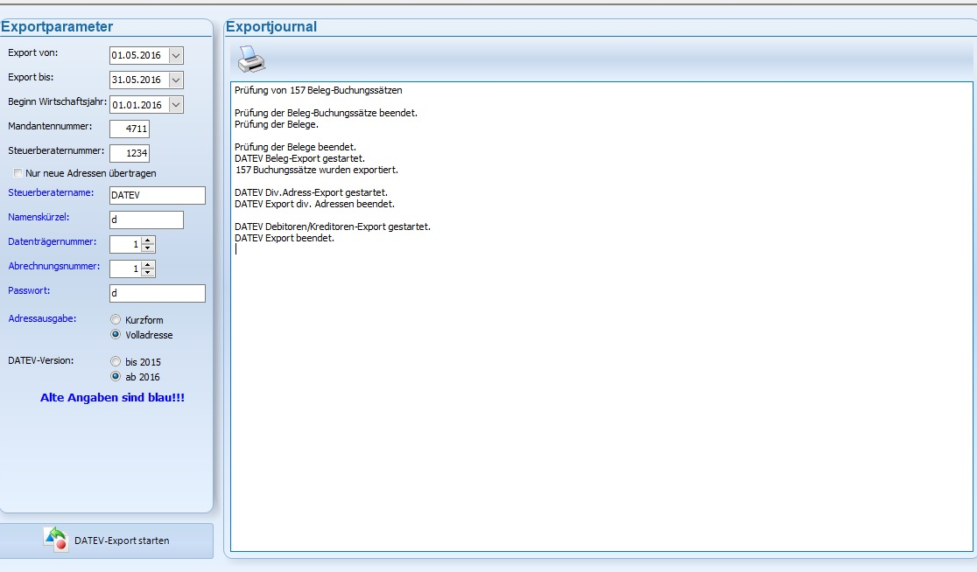Decrease the Abrechnungsnummer value

pos(148,272)
